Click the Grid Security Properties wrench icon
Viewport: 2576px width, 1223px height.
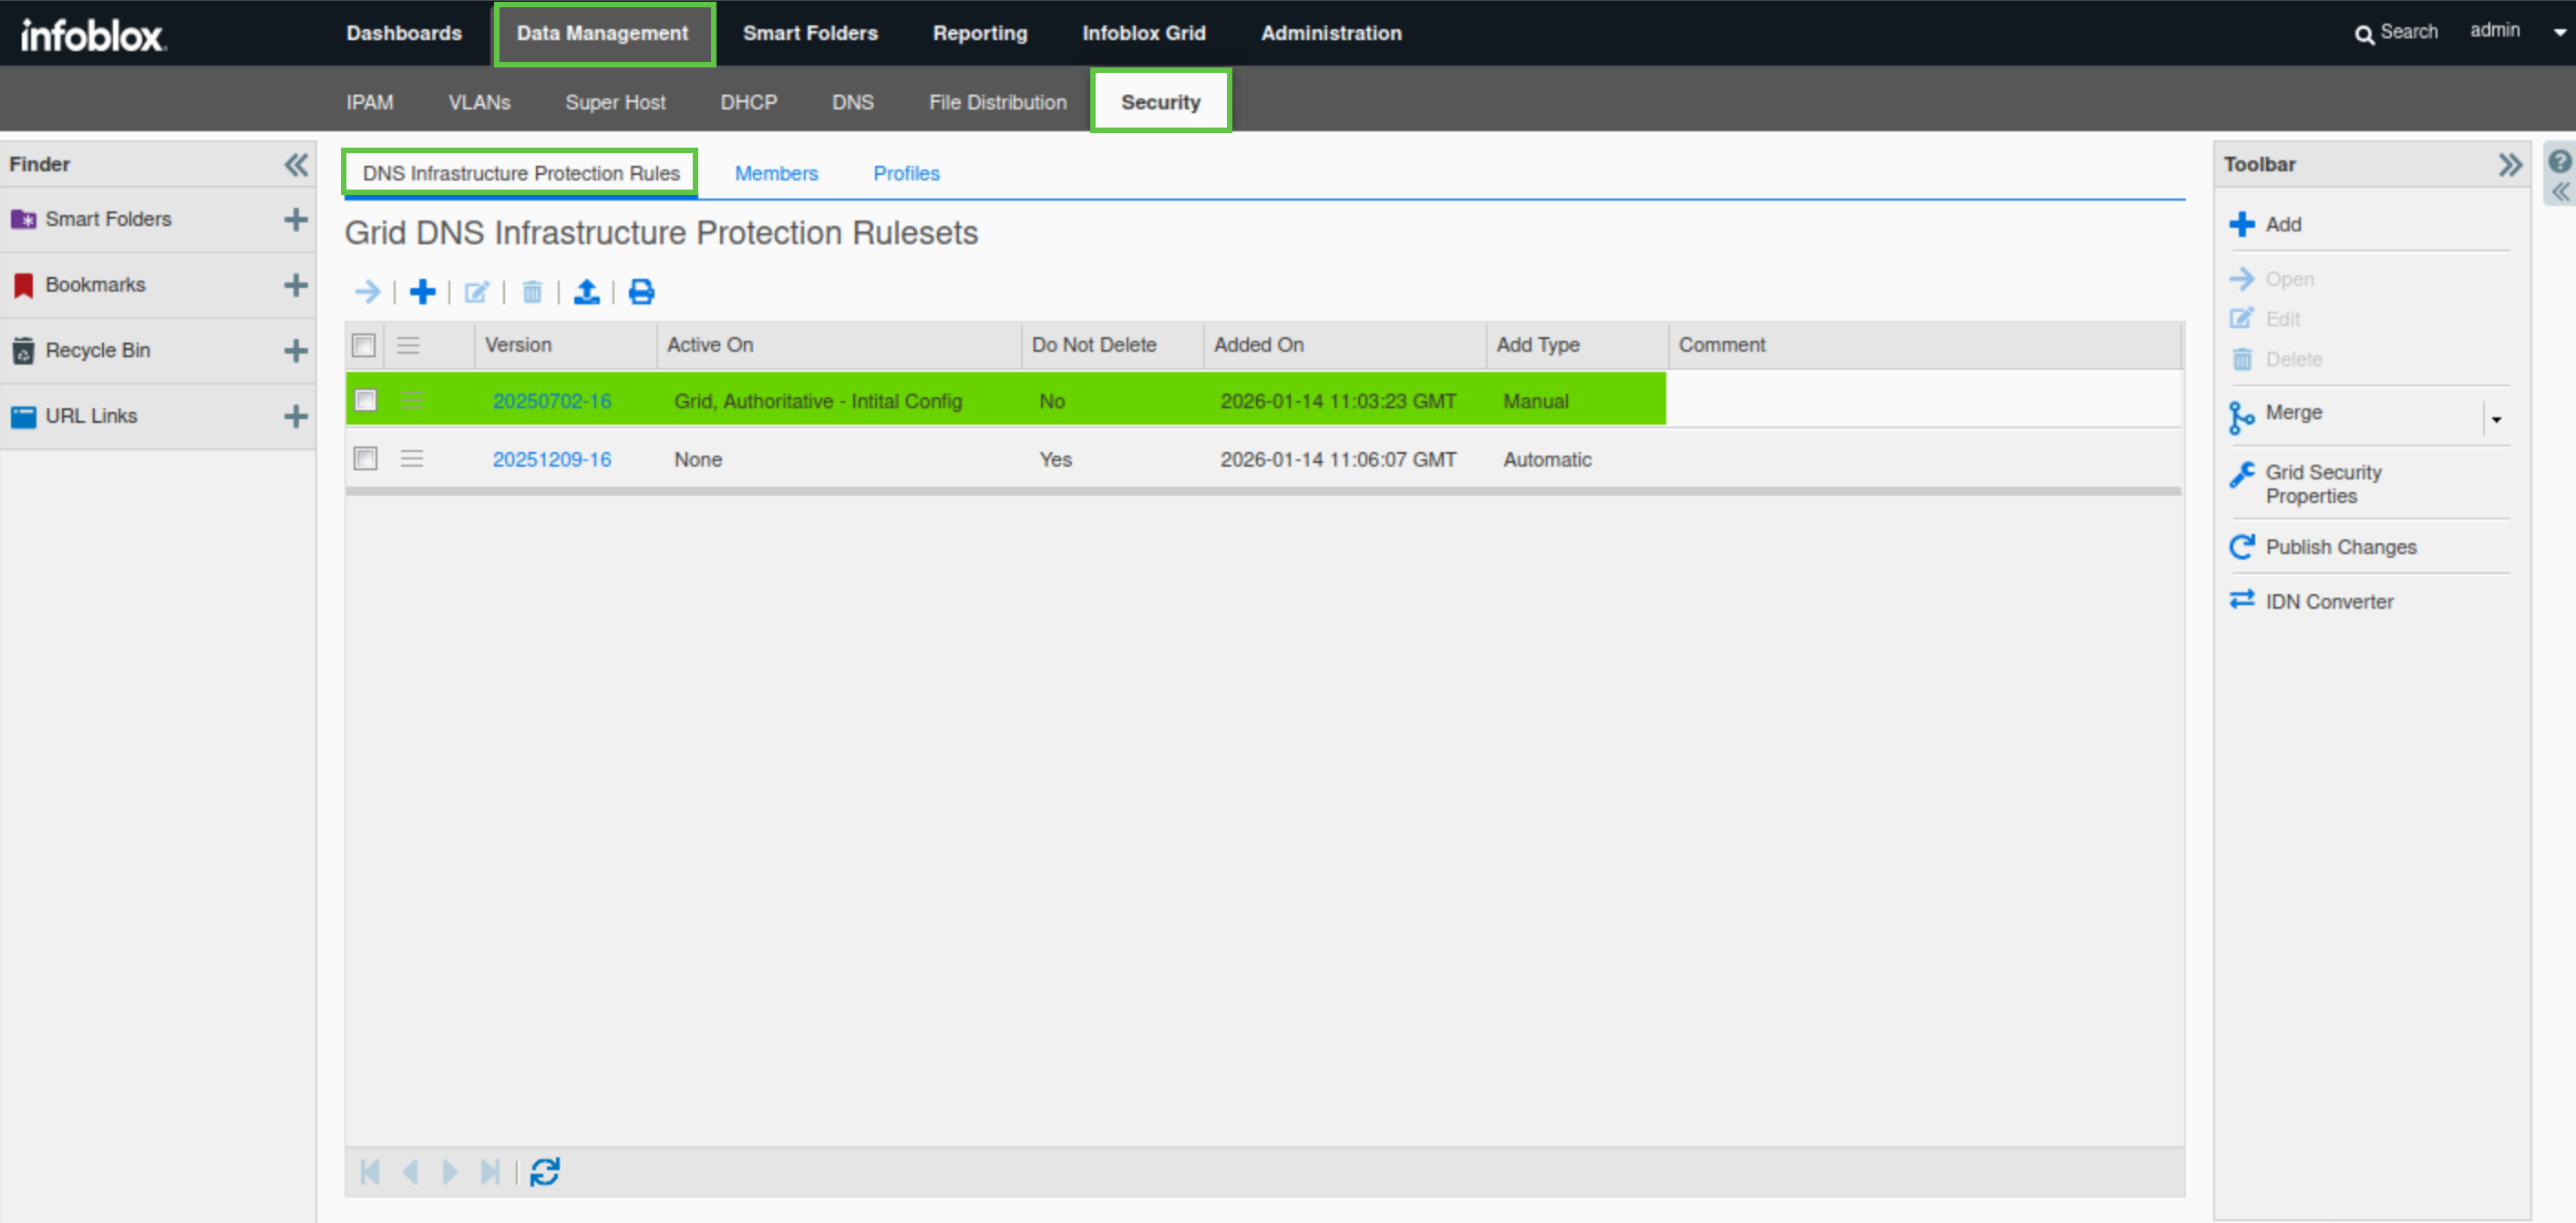[x=2241, y=474]
